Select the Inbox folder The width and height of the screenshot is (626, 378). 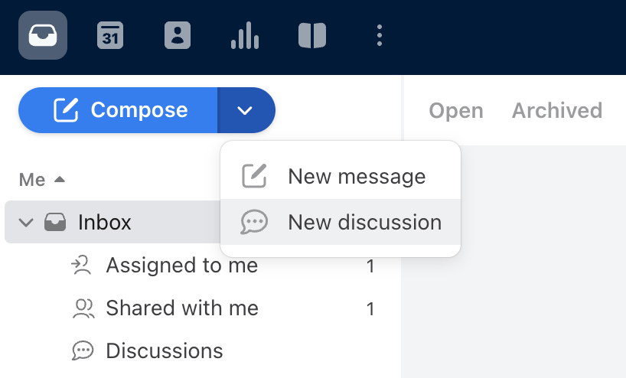(x=105, y=223)
